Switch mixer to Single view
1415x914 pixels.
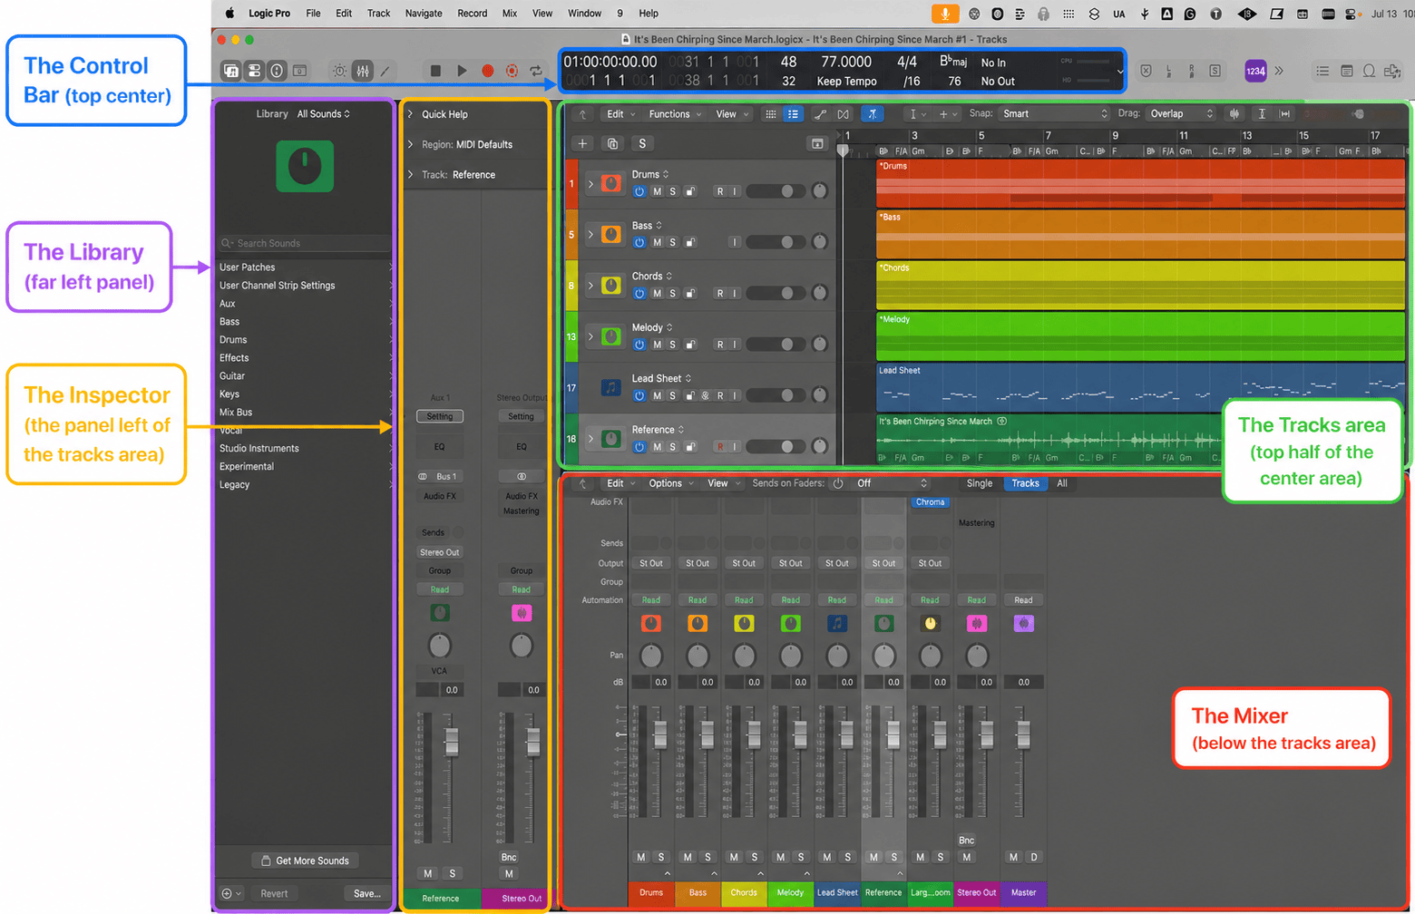point(980,483)
